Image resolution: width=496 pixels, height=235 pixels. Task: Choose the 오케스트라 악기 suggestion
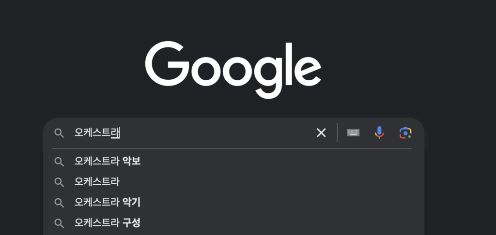click(x=234, y=203)
